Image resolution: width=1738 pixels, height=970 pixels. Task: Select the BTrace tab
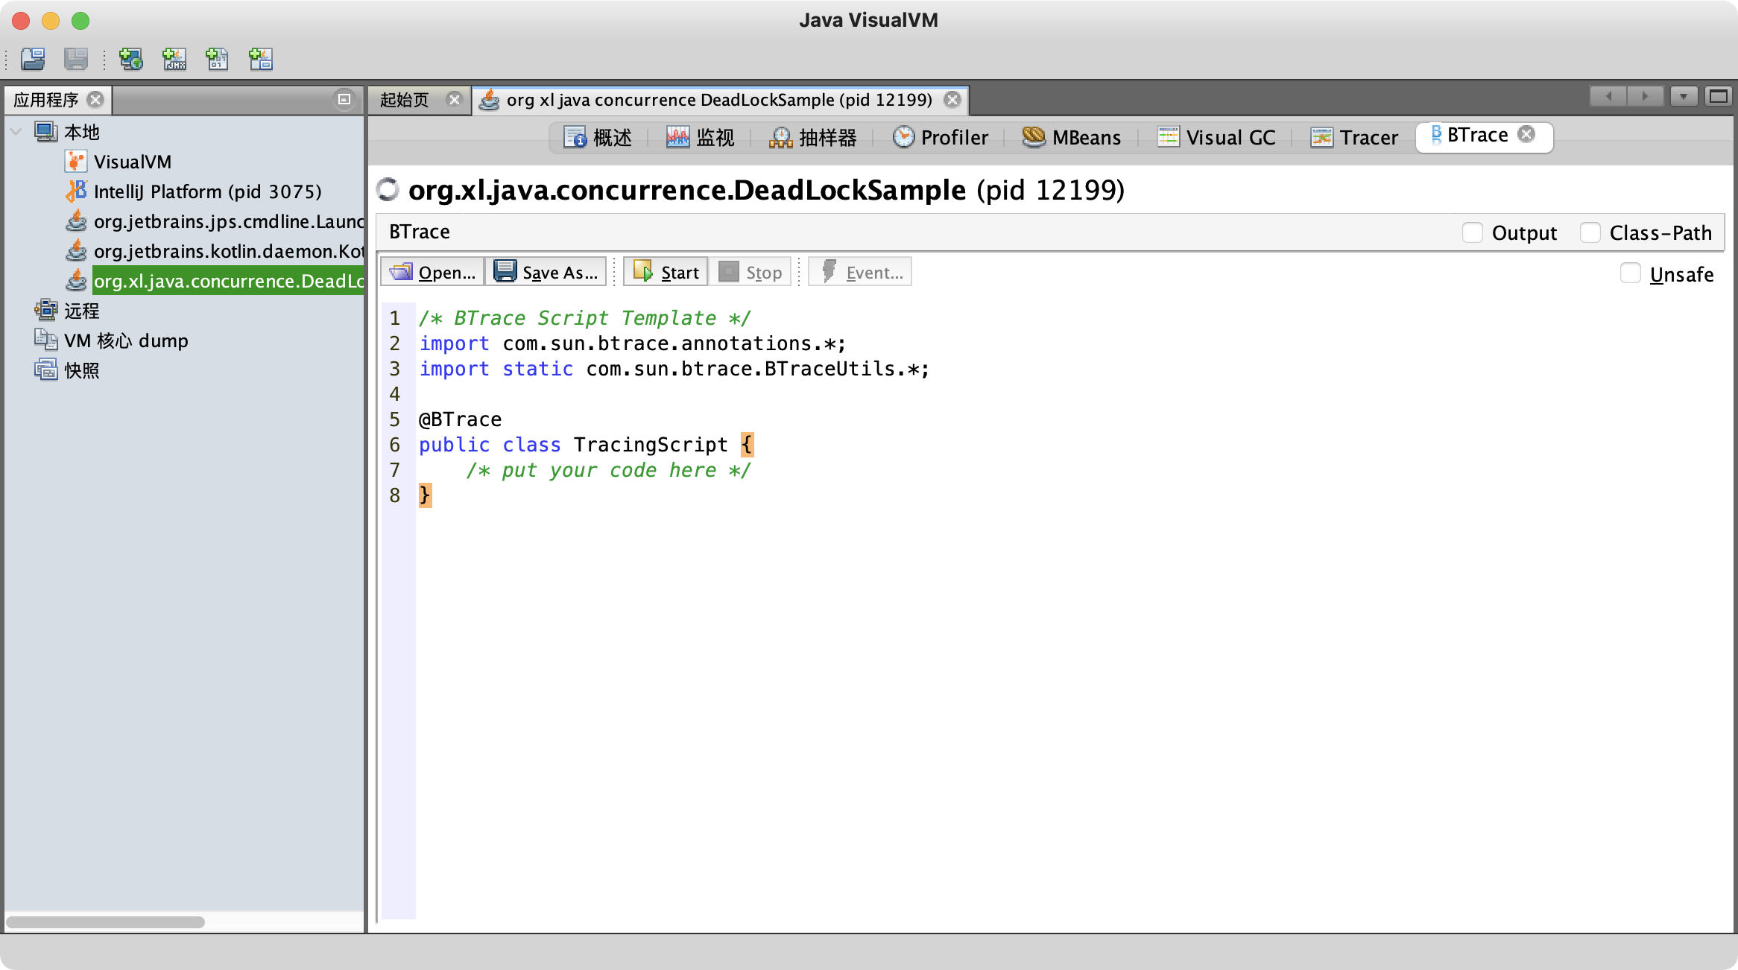tap(1477, 135)
